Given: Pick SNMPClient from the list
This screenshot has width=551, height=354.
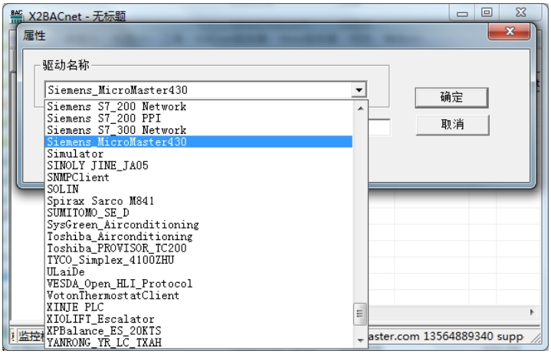Looking at the screenshot, I should tap(198, 177).
